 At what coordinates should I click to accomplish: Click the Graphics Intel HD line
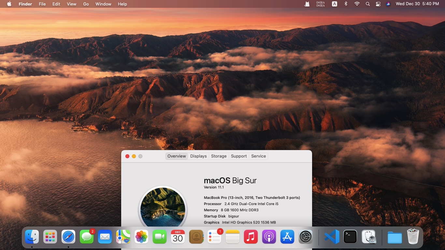tap(240, 222)
